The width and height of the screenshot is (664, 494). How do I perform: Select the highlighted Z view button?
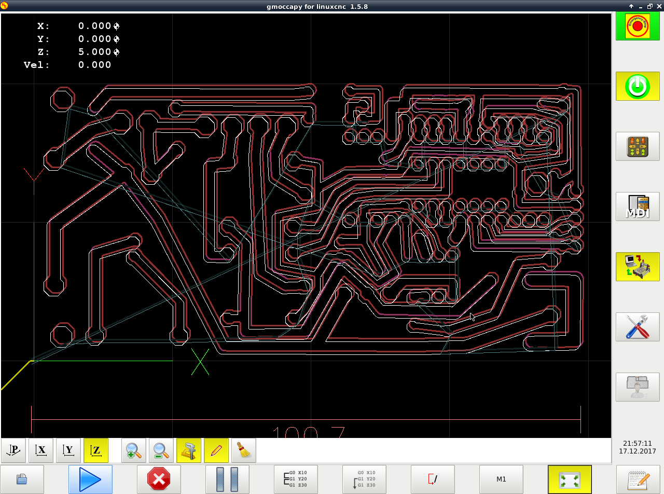pos(96,450)
